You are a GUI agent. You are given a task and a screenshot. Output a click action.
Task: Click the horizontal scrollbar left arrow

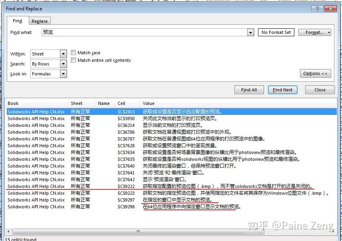click(x=8, y=231)
